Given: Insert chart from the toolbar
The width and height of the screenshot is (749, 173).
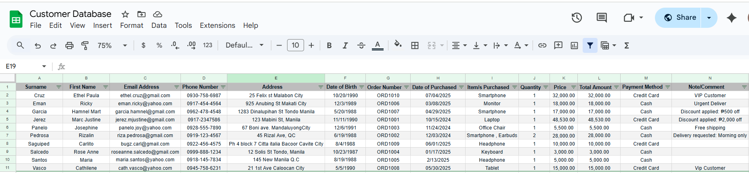Looking at the screenshot, I should click(x=574, y=46).
